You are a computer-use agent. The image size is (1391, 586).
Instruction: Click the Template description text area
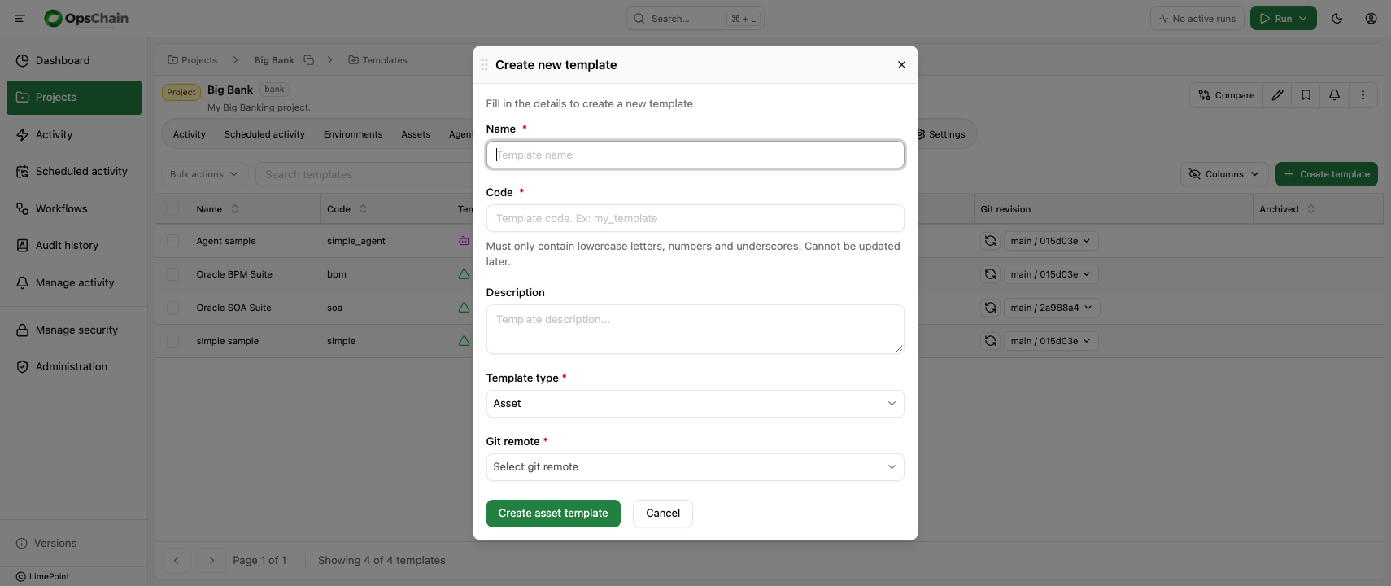click(x=695, y=329)
